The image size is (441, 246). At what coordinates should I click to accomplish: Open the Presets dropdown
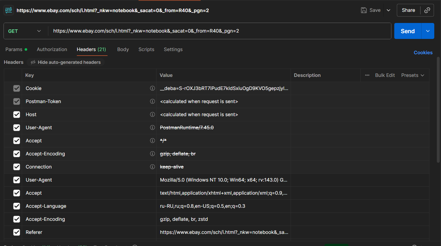413,75
